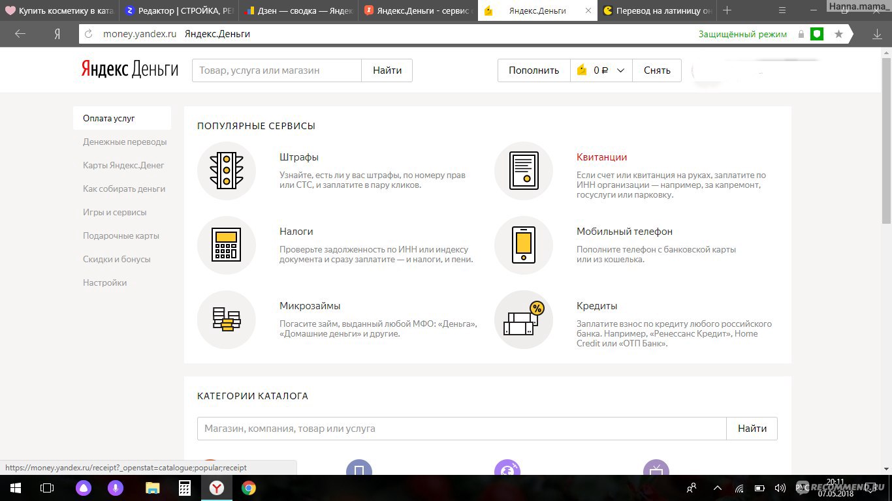
Task: Open Подарочные карты in the sidebar
Action: point(121,235)
